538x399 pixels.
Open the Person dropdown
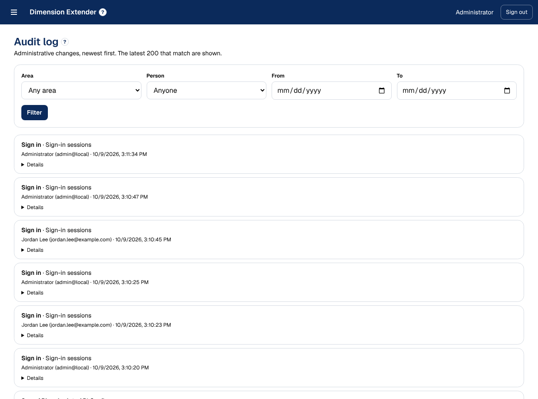(x=206, y=91)
